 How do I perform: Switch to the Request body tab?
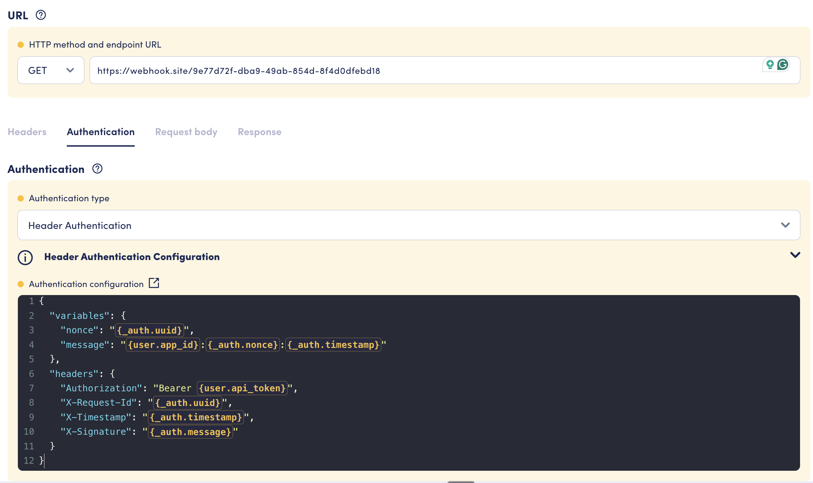(186, 132)
